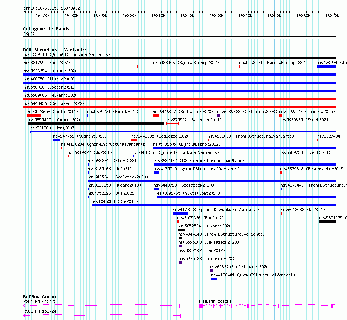Viewport: 347px width, 320px height.
Task: Click nsv4178284 gnomAD variant label
Action: click(x=104, y=144)
